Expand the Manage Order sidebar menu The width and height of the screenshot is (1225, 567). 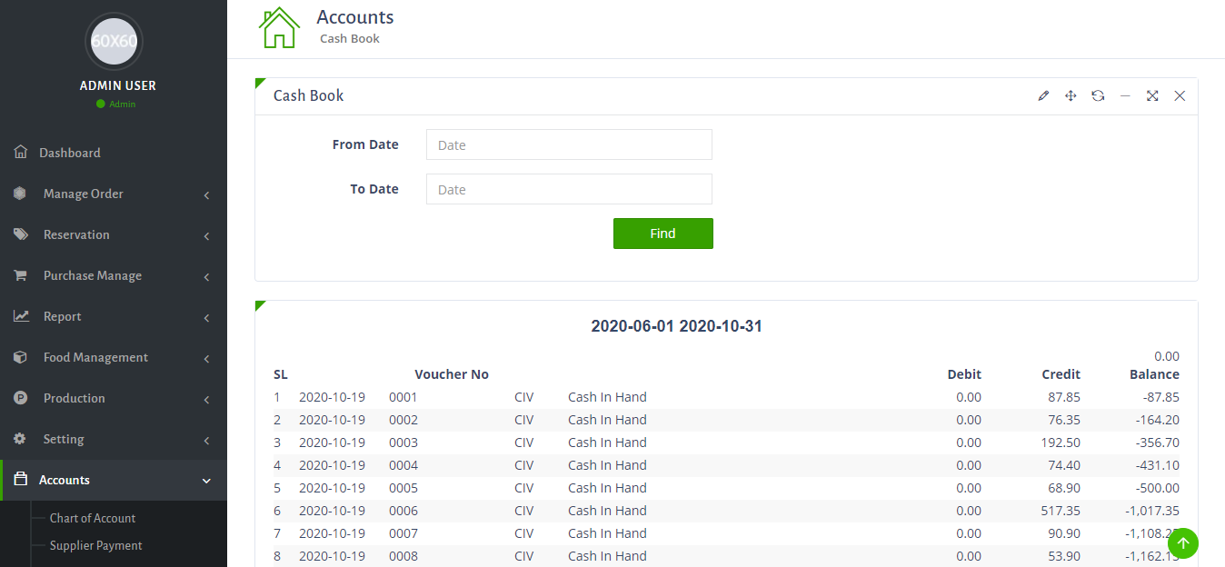(x=84, y=194)
